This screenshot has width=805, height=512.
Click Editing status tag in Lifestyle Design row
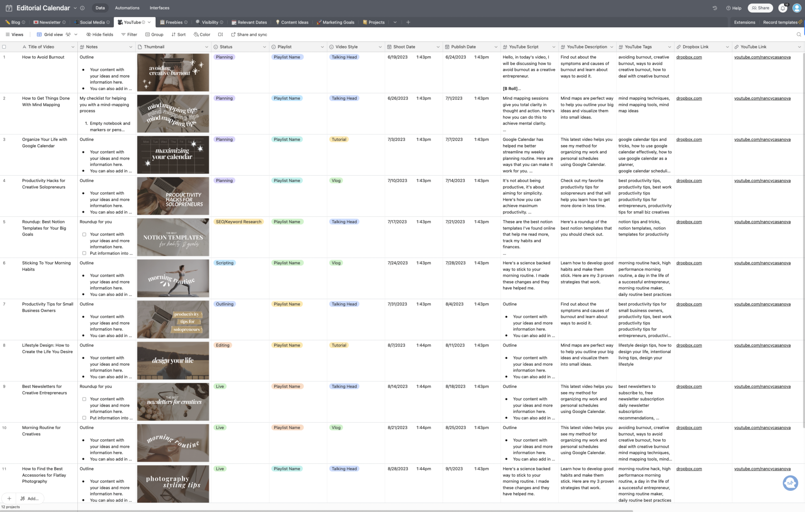[x=222, y=345]
